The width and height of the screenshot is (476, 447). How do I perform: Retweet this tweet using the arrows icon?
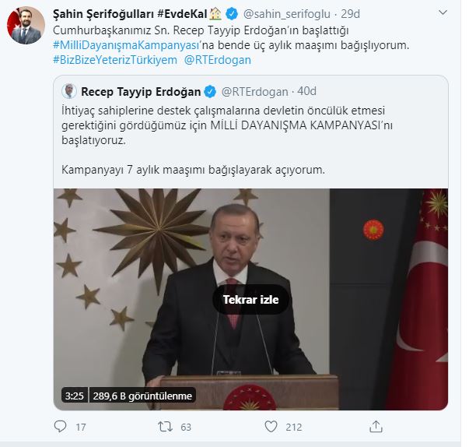click(164, 427)
